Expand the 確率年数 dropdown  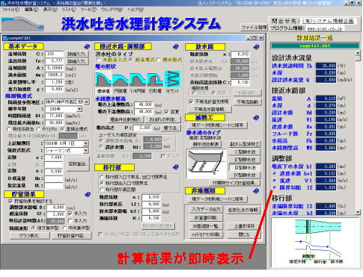pos(79,109)
